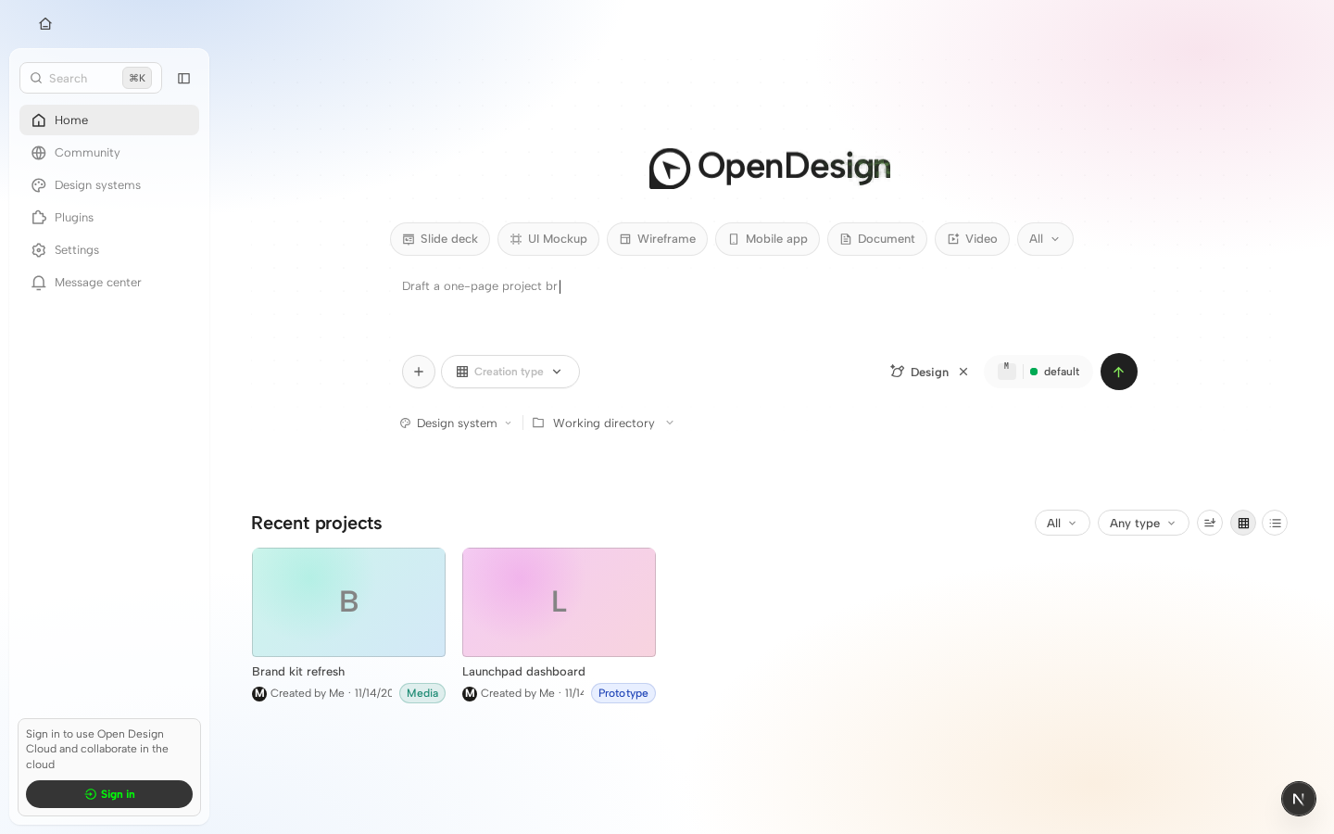Open the Message center

pyautogui.click(x=109, y=283)
